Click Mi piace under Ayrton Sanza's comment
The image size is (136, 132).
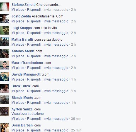coord(18,119)
